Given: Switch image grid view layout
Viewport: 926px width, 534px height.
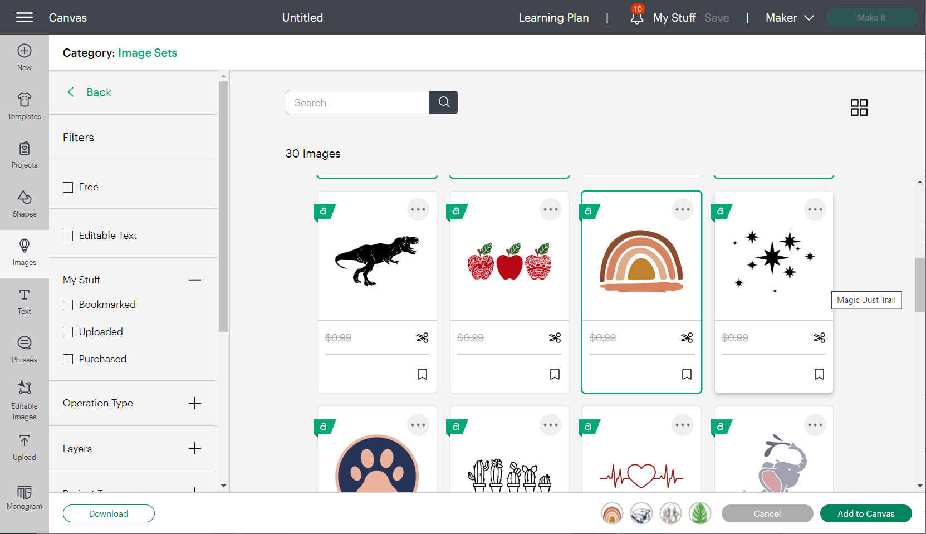Looking at the screenshot, I should pyautogui.click(x=859, y=107).
